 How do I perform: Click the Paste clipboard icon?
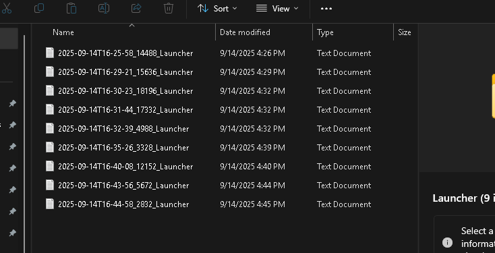tap(71, 8)
